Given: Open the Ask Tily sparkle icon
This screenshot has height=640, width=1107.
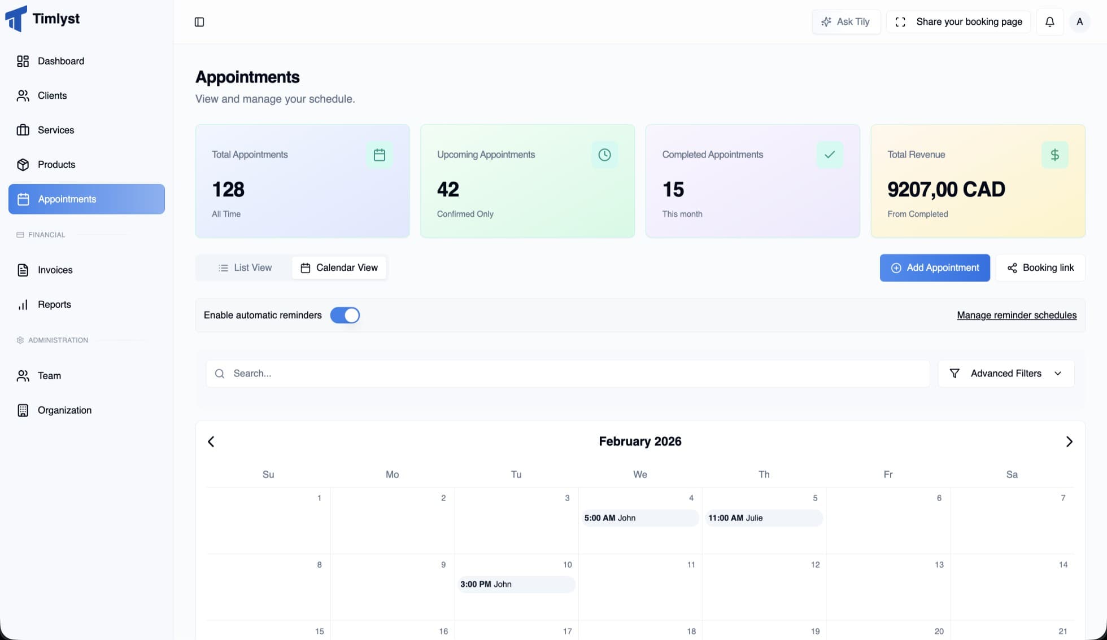Looking at the screenshot, I should pos(826,21).
